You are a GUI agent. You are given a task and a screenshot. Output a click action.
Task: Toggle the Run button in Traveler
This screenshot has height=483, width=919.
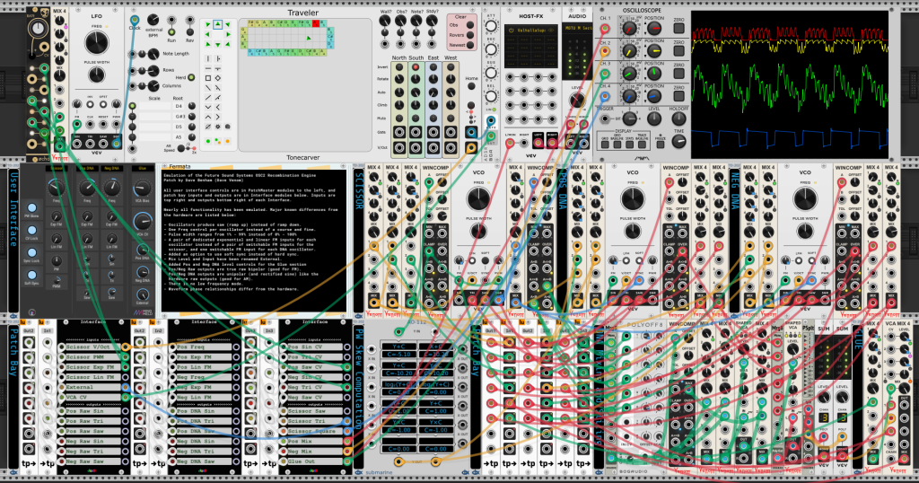pyautogui.click(x=171, y=32)
